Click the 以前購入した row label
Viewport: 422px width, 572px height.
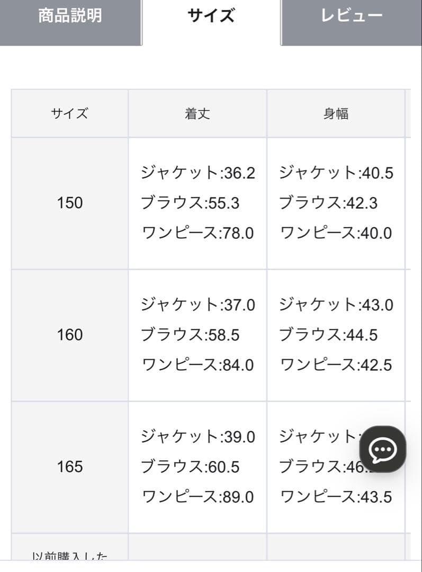coord(70,556)
